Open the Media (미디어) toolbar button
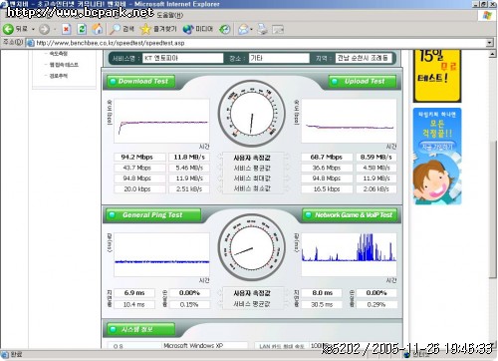Screen dimensions: 498x361 (198, 29)
